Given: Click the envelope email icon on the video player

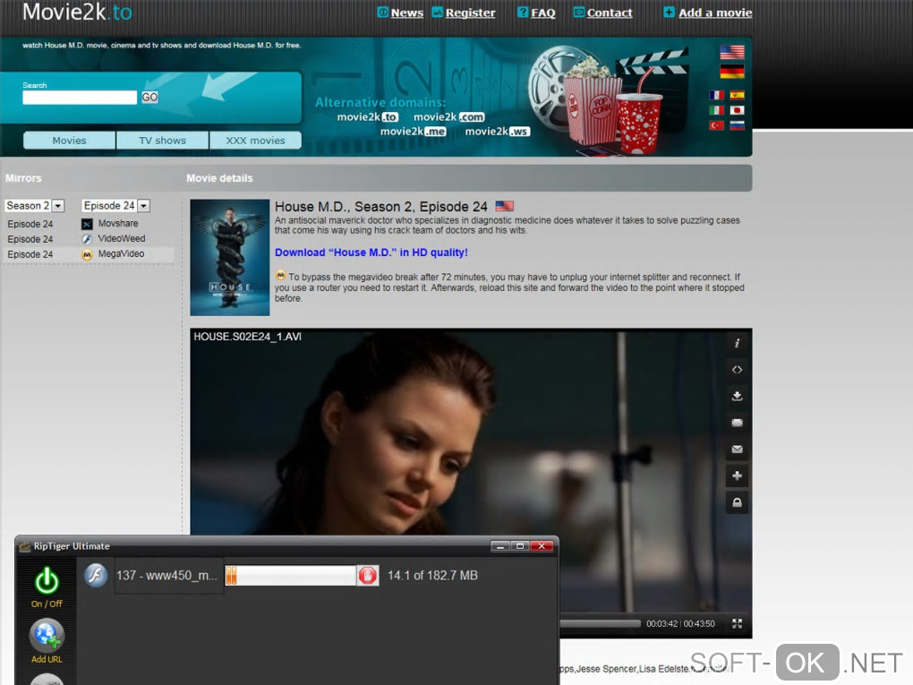Looking at the screenshot, I should (x=737, y=450).
